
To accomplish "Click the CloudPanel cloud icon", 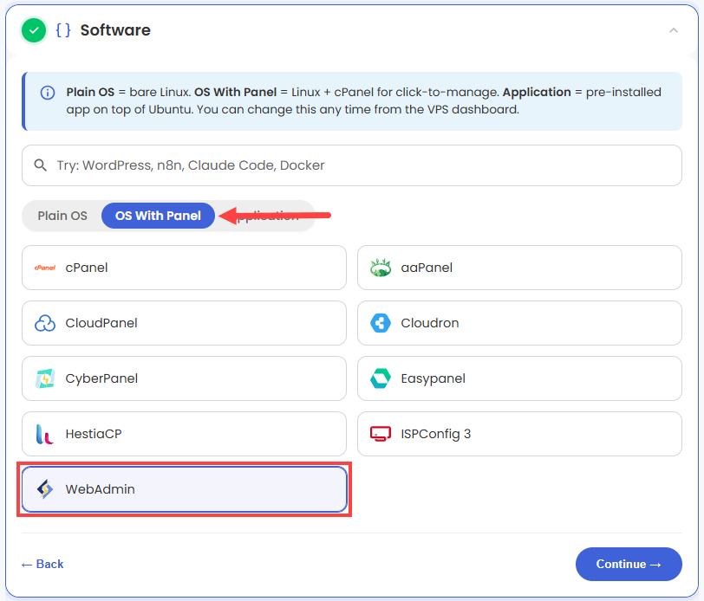I will click(x=45, y=323).
